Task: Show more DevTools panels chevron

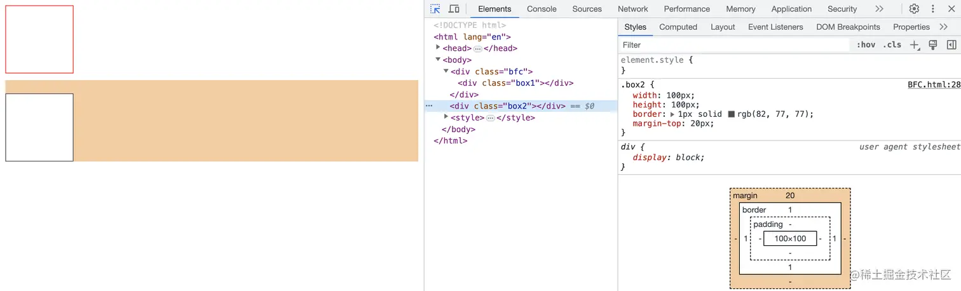Action: 879,9
